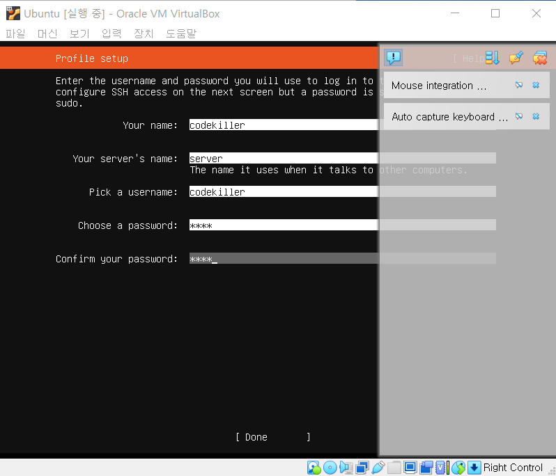This screenshot has width=556, height=476.
Task: Click the audio status icon
Action: (346, 468)
